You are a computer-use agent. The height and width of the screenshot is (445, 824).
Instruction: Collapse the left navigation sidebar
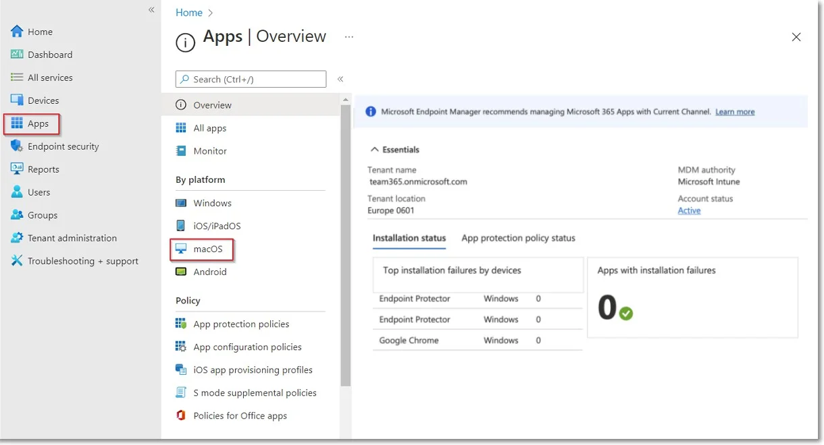[x=151, y=9]
